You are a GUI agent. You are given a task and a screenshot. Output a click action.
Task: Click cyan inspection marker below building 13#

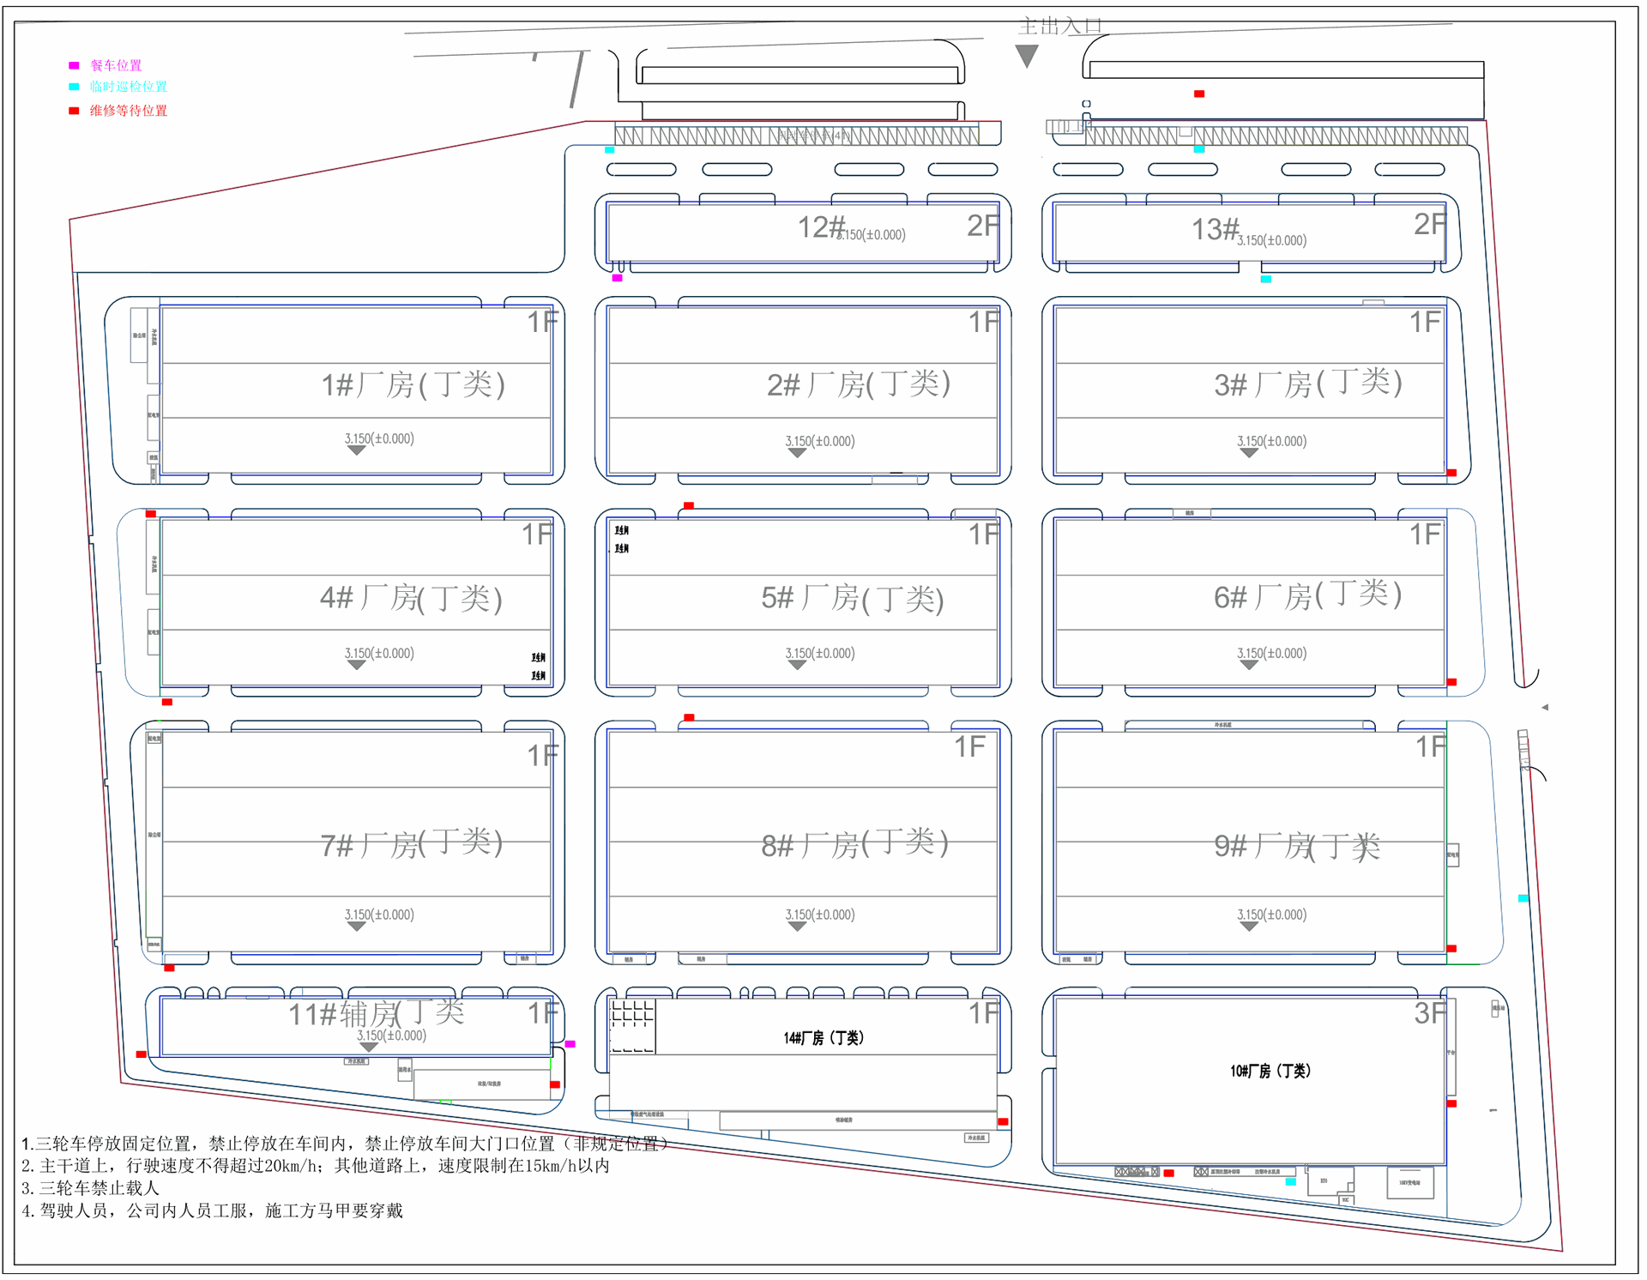coord(1265,279)
